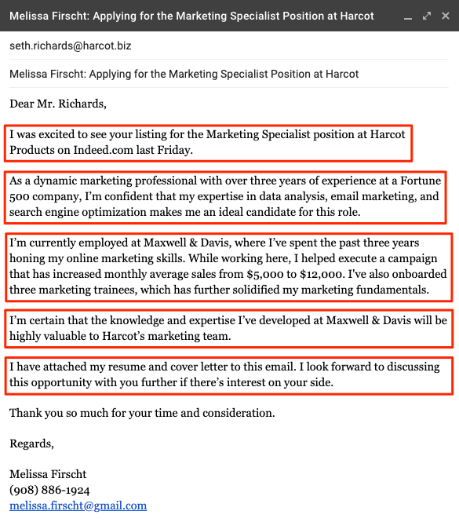Click paragraph starting 'I'm certain that'

228,329
